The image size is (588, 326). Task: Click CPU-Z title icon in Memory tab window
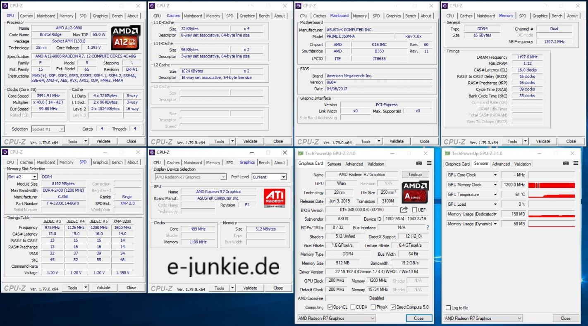(x=445, y=6)
